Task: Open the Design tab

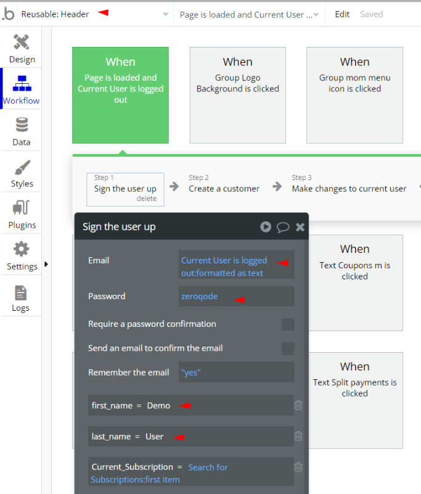Action: pos(22,48)
